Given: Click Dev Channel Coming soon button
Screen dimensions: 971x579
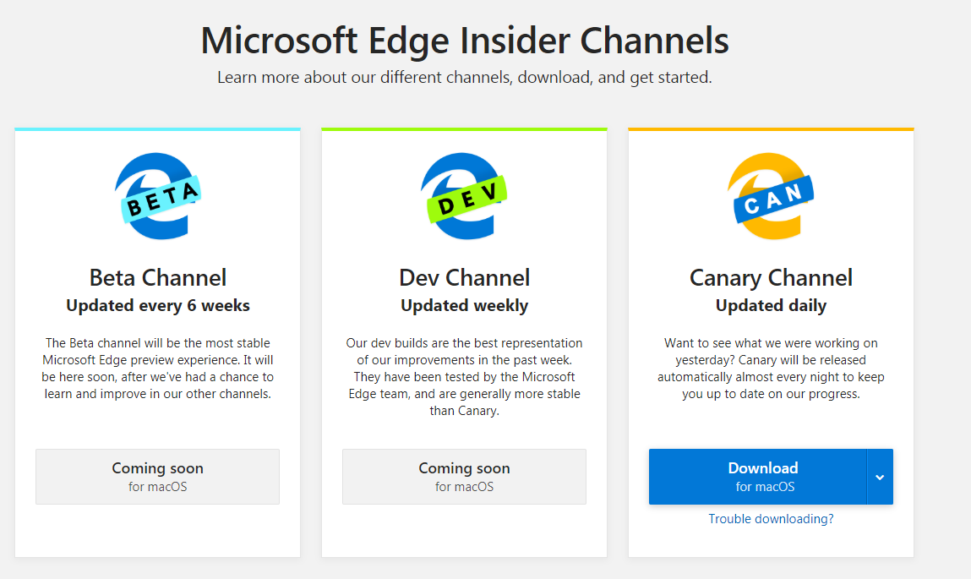Looking at the screenshot, I should pyautogui.click(x=465, y=477).
